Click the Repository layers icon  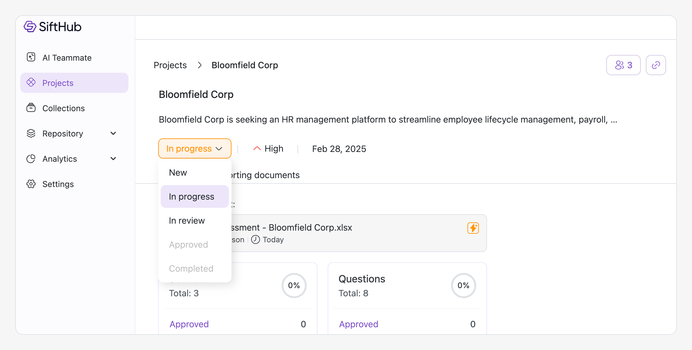pos(31,133)
